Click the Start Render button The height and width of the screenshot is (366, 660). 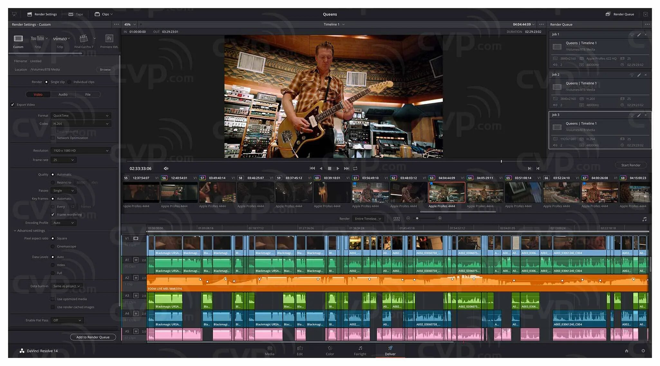coord(630,165)
